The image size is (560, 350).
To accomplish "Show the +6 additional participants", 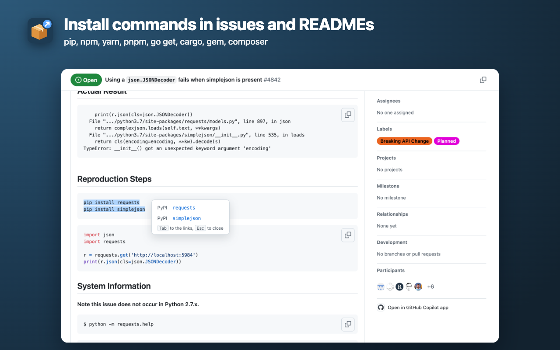I will click(x=430, y=287).
